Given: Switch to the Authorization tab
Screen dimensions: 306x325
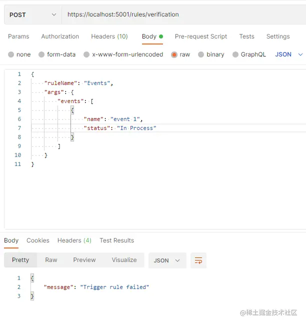Looking at the screenshot, I should click(60, 36).
